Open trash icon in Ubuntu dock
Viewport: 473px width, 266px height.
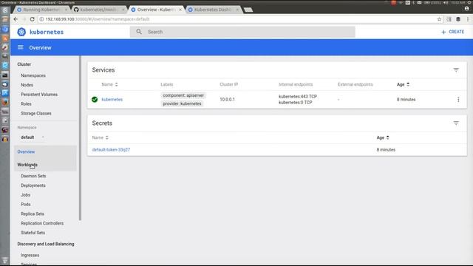point(5,260)
